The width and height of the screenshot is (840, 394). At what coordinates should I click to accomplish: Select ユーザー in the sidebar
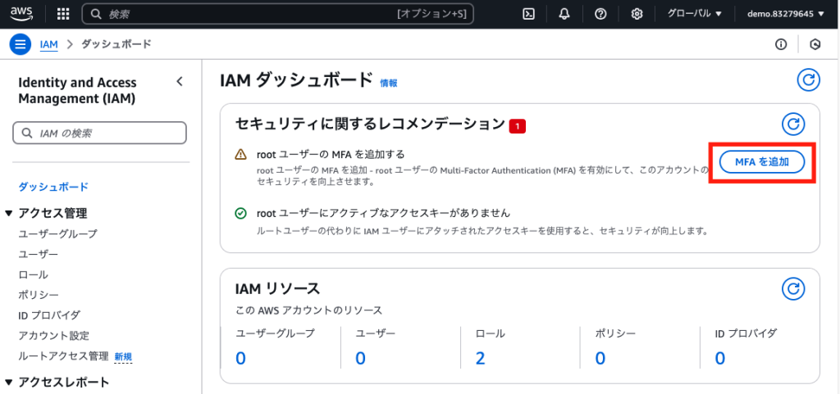[38, 254]
